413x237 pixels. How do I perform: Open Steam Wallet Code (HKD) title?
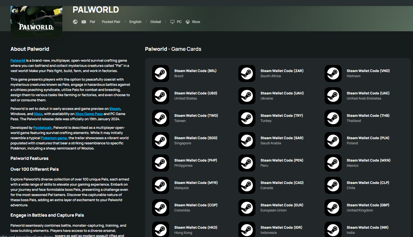click(x=196, y=228)
